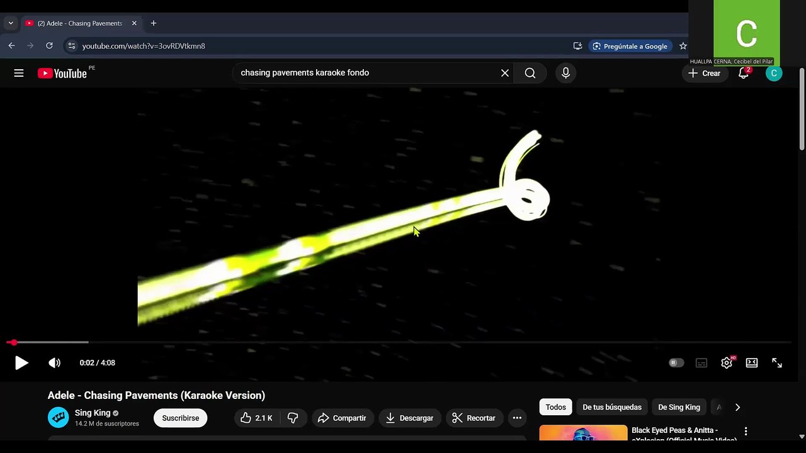Start voice search with microphone

[x=565, y=73]
